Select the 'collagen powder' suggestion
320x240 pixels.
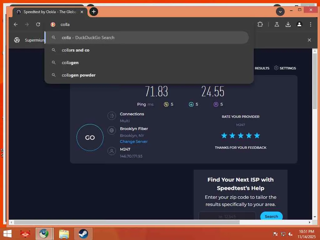coord(147,75)
